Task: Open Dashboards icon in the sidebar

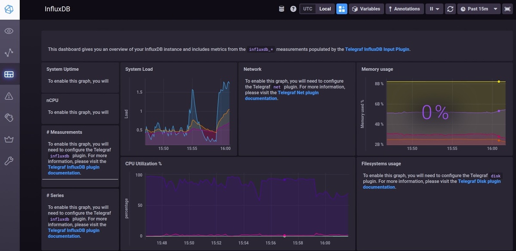Action: pyautogui.click(x=9, y=74)
